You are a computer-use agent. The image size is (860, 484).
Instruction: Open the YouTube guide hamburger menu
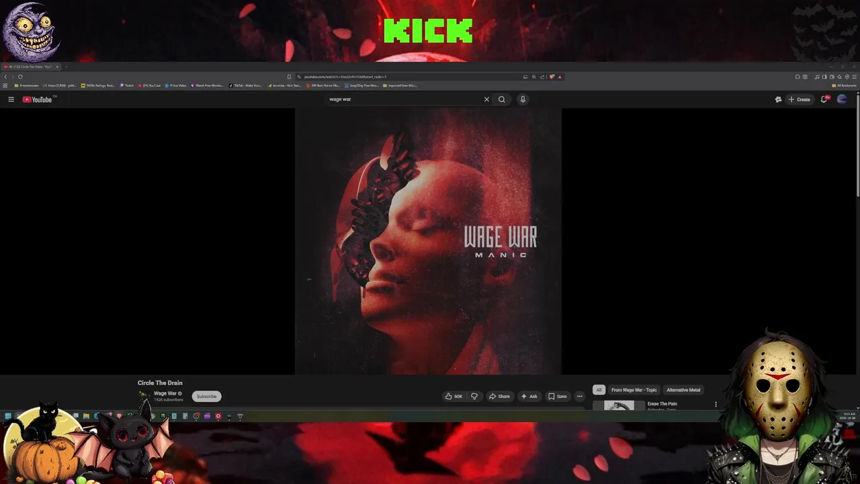[x=11, y=99]
